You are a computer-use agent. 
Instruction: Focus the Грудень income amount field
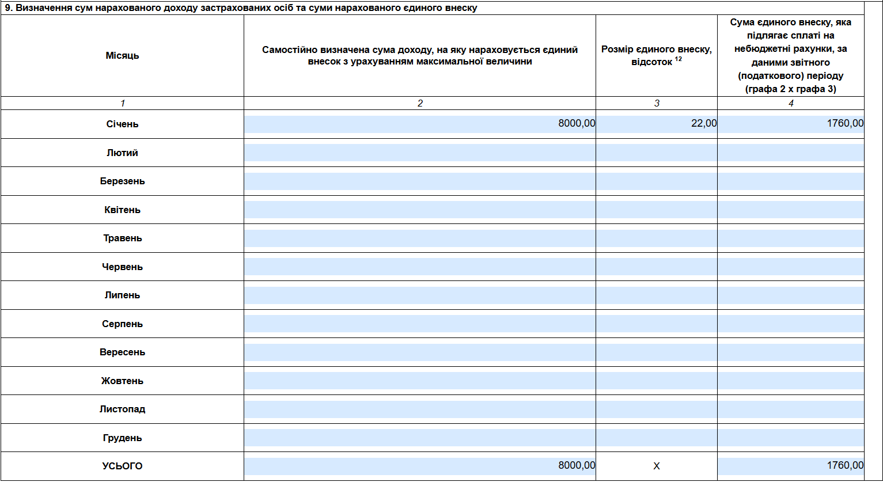point(419,438)
